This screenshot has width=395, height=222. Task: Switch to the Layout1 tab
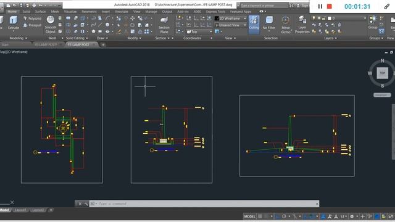point(20,210)
